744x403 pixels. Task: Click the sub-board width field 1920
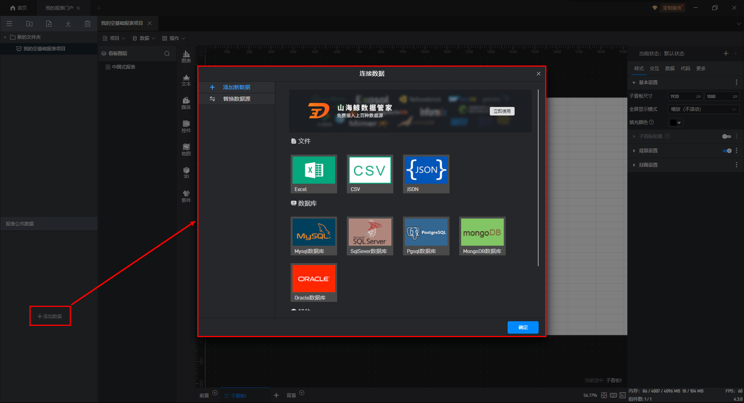[x=685, y=96]
